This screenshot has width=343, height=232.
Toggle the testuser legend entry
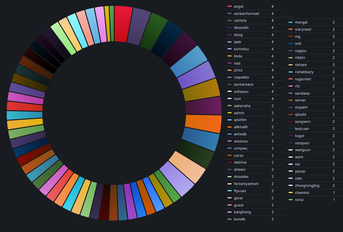point(302,129)
